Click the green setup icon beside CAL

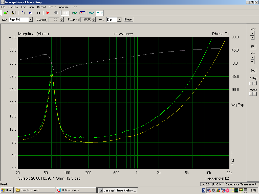pyautogui.click(x=74, y=13)
